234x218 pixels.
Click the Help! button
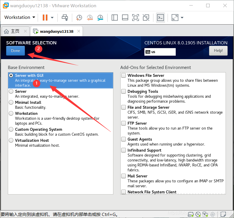(218, 50)
